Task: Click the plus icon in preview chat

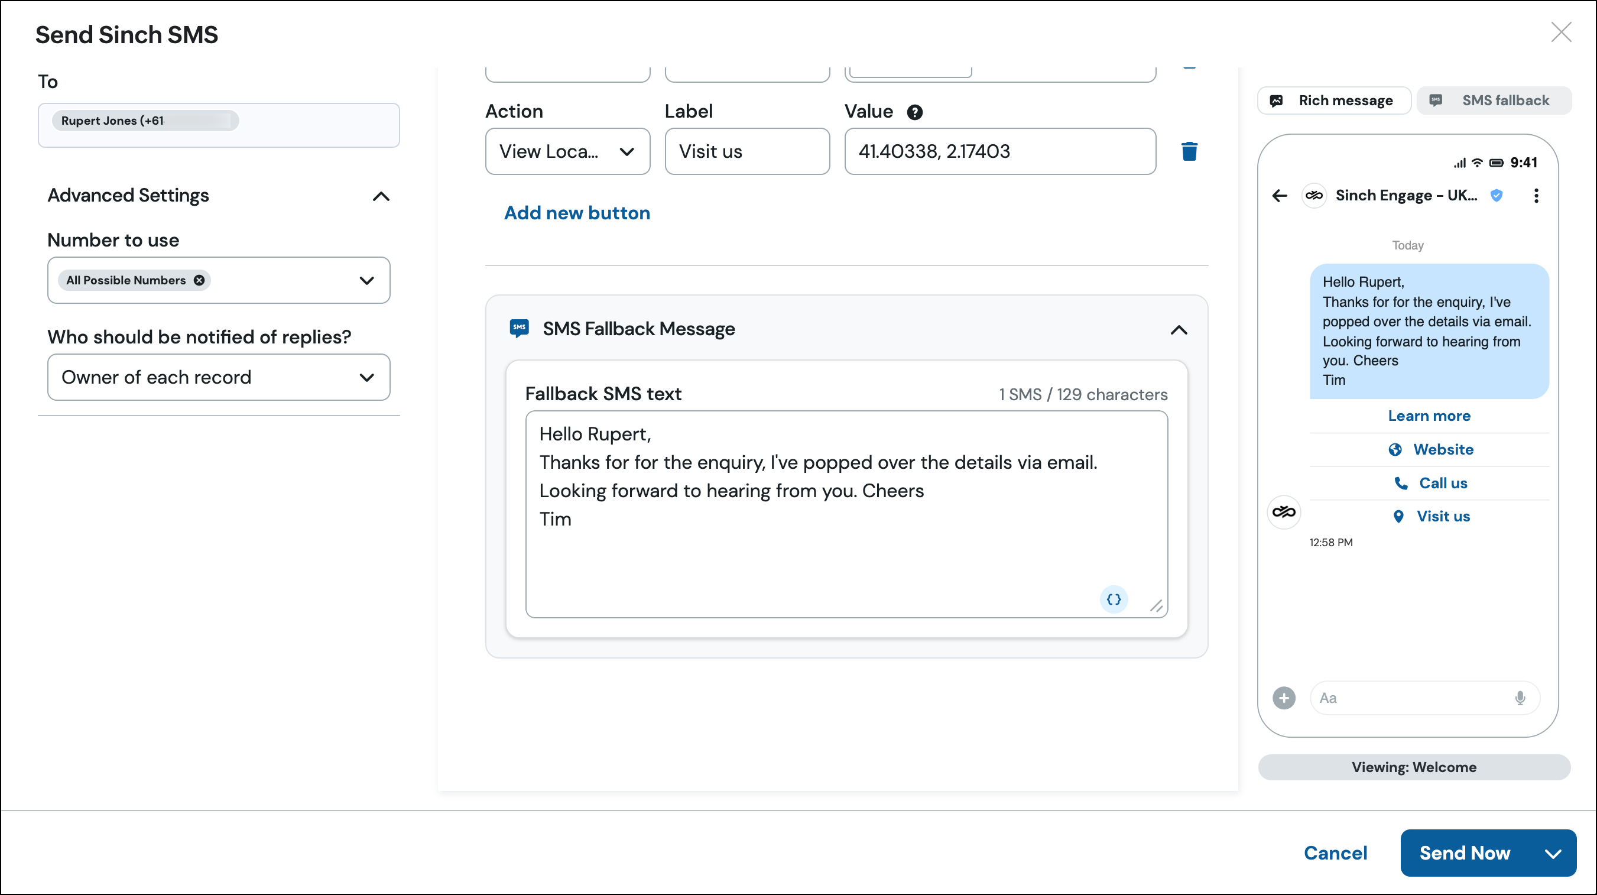Action: (1284, 698)
